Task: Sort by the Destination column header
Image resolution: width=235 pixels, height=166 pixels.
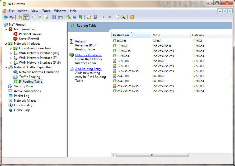Action: [x=131, y=35]
